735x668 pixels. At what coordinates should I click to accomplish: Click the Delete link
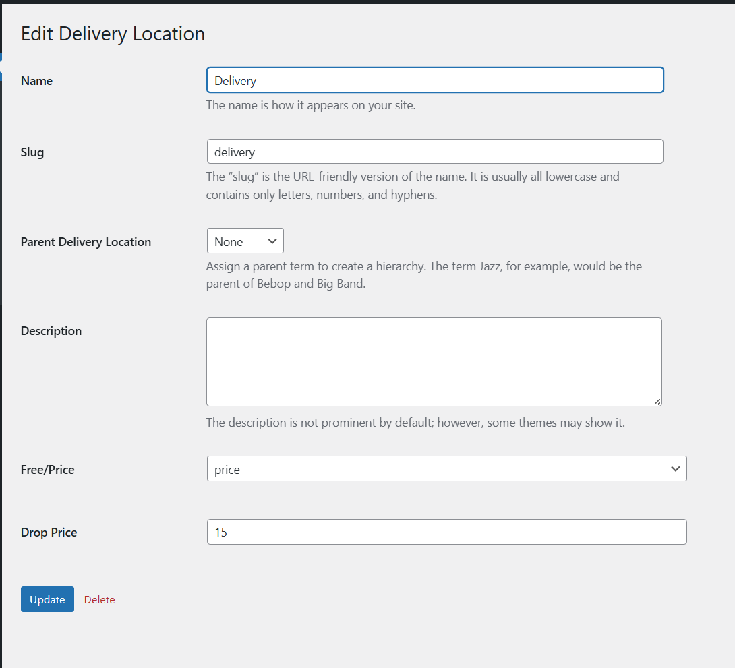(x=99, y=600)
